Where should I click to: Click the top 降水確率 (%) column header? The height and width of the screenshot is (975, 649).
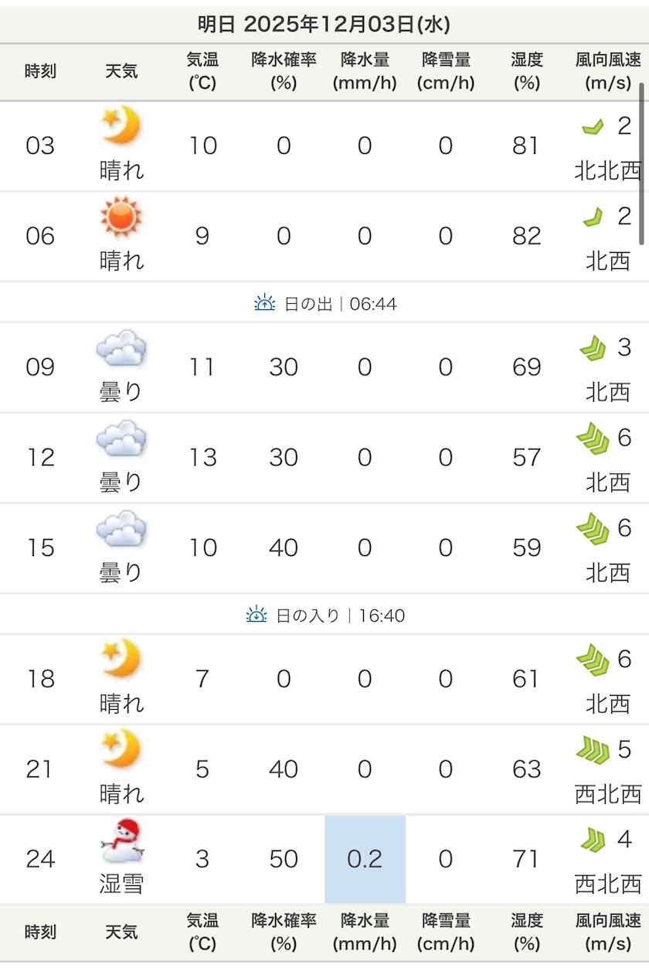coord(284,72)
